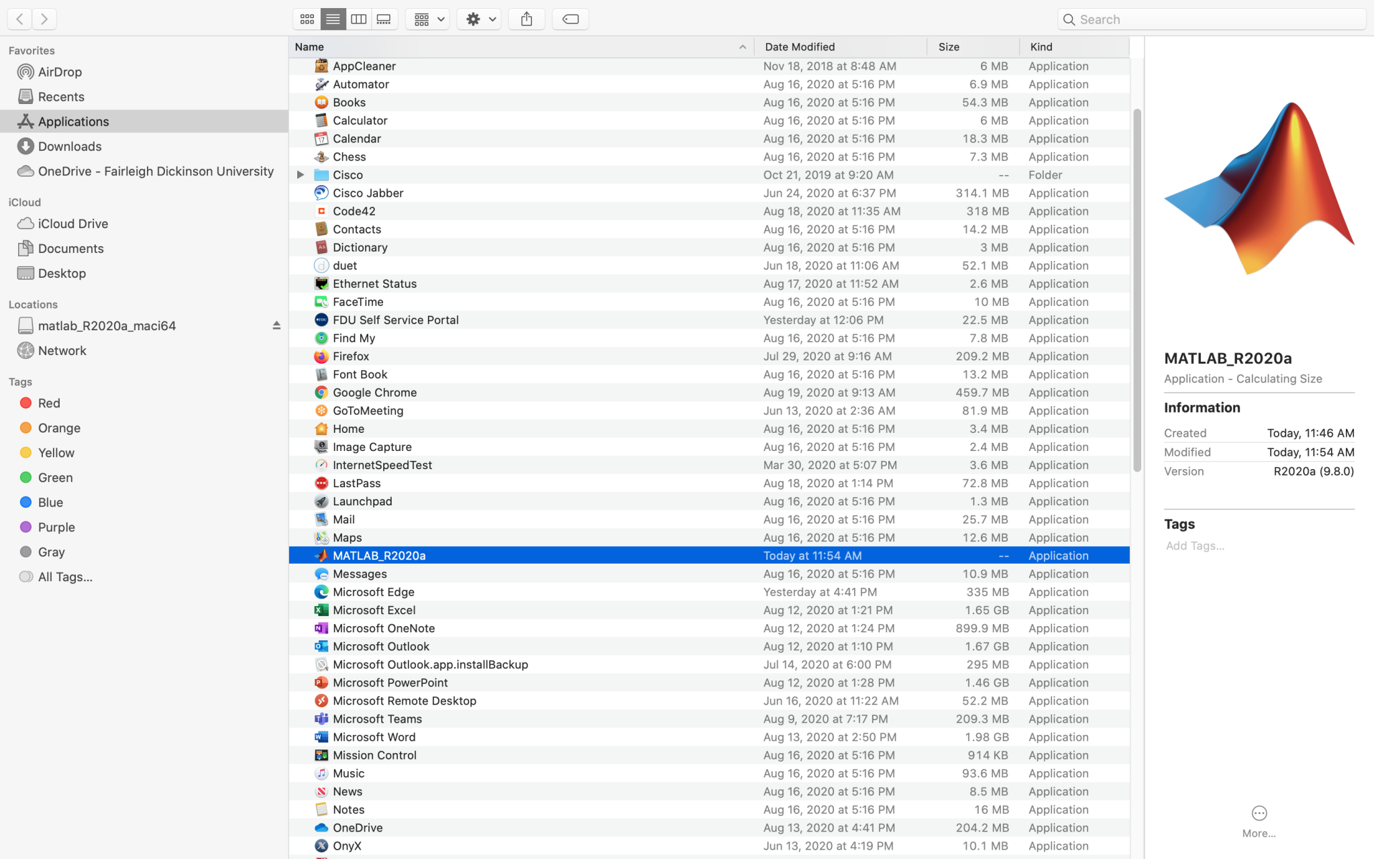Viewport: 1374px width, 859px height.
Task: Select the Microsoft Excel app icon
Action: (x=321, y=609)
